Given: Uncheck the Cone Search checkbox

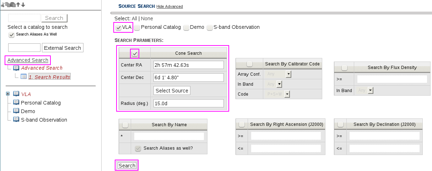Looking at the screenshot, I should (135, 53).
